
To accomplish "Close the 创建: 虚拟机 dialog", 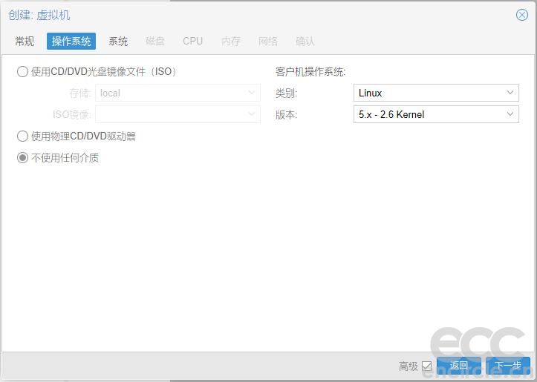I will click(x=522, y=15).
